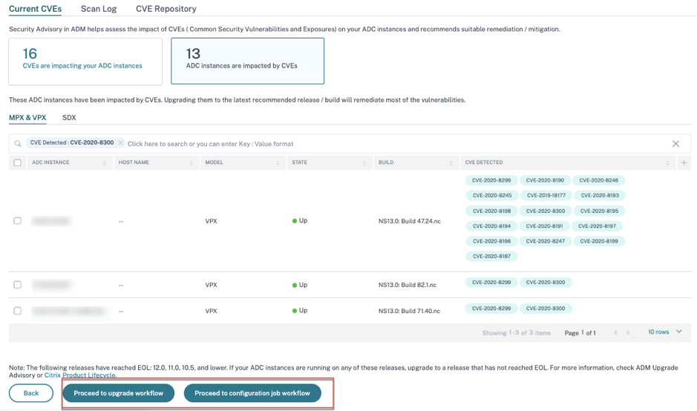Click Proceed to configuration job workflow
The width and height of the screenshot is (697, 411).
(x=252, y=393)
